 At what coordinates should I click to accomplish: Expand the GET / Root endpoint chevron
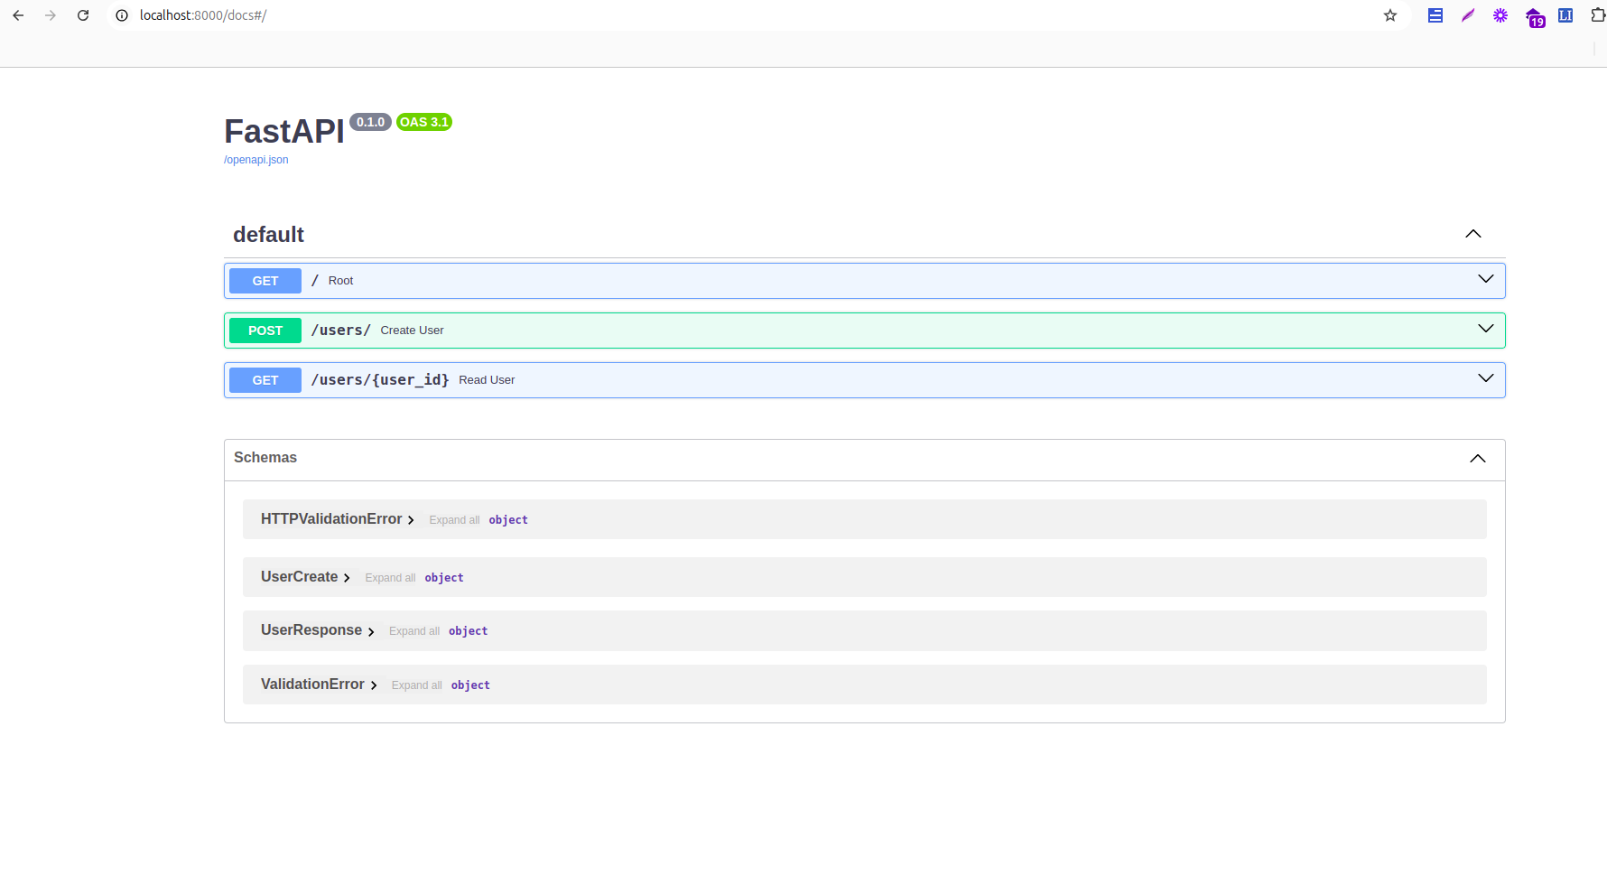point(1486,279)
